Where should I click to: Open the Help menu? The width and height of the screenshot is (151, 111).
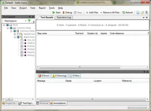pos(60,8)
